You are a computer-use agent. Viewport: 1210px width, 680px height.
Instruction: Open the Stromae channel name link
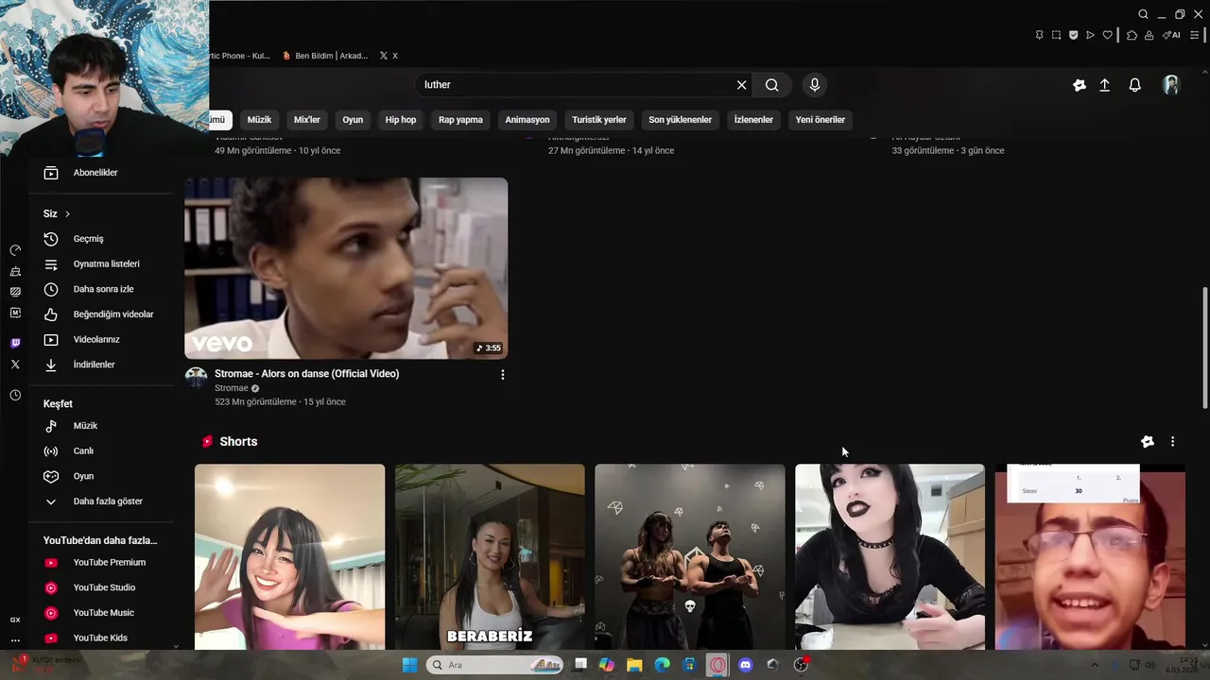[x=232, y=388]
